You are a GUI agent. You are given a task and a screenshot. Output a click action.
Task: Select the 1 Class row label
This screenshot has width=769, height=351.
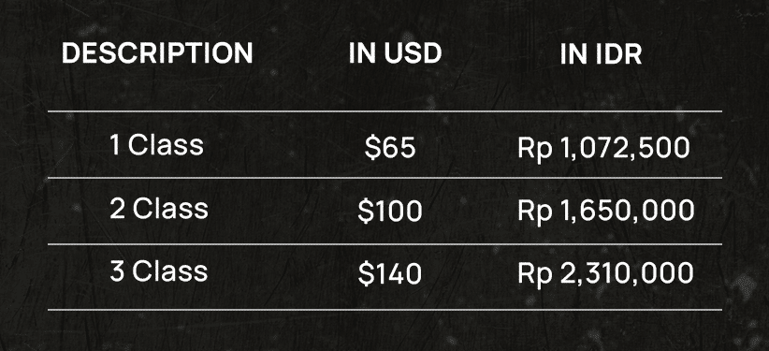(x=157, y=145)
